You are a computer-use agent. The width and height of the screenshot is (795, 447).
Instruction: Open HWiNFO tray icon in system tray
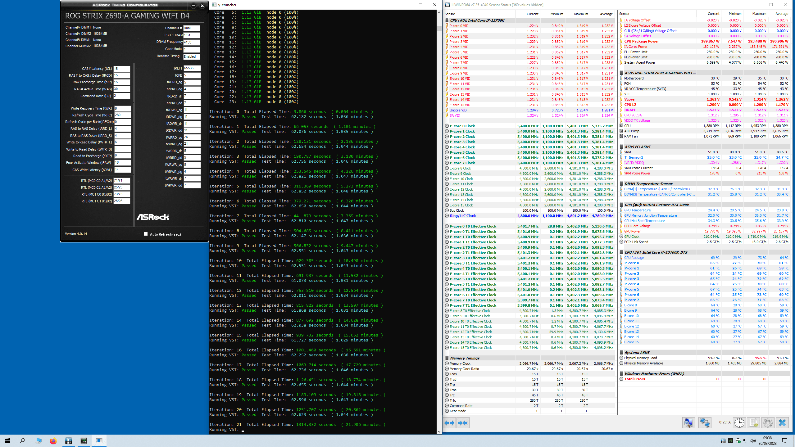[x=723, y=441]
